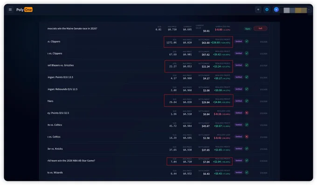Click the $-8.42 realized loss value

click(218, 138)
